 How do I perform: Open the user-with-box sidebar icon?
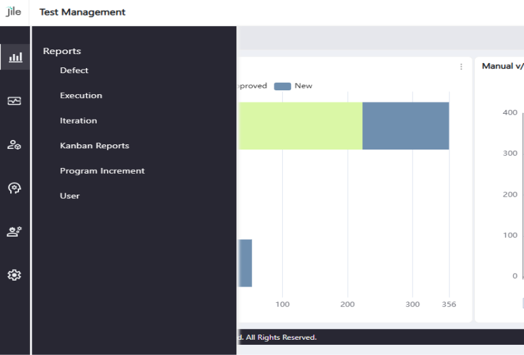click(15, 144)
